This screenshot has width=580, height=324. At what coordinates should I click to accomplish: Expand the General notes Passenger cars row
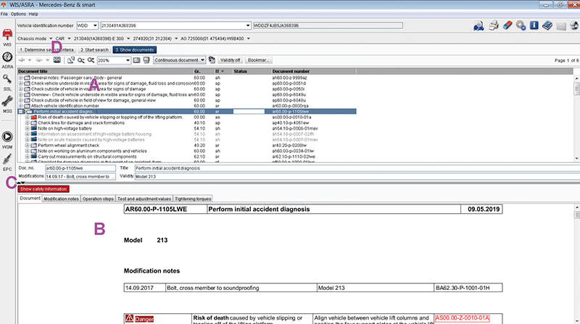(x=21, y=78)
